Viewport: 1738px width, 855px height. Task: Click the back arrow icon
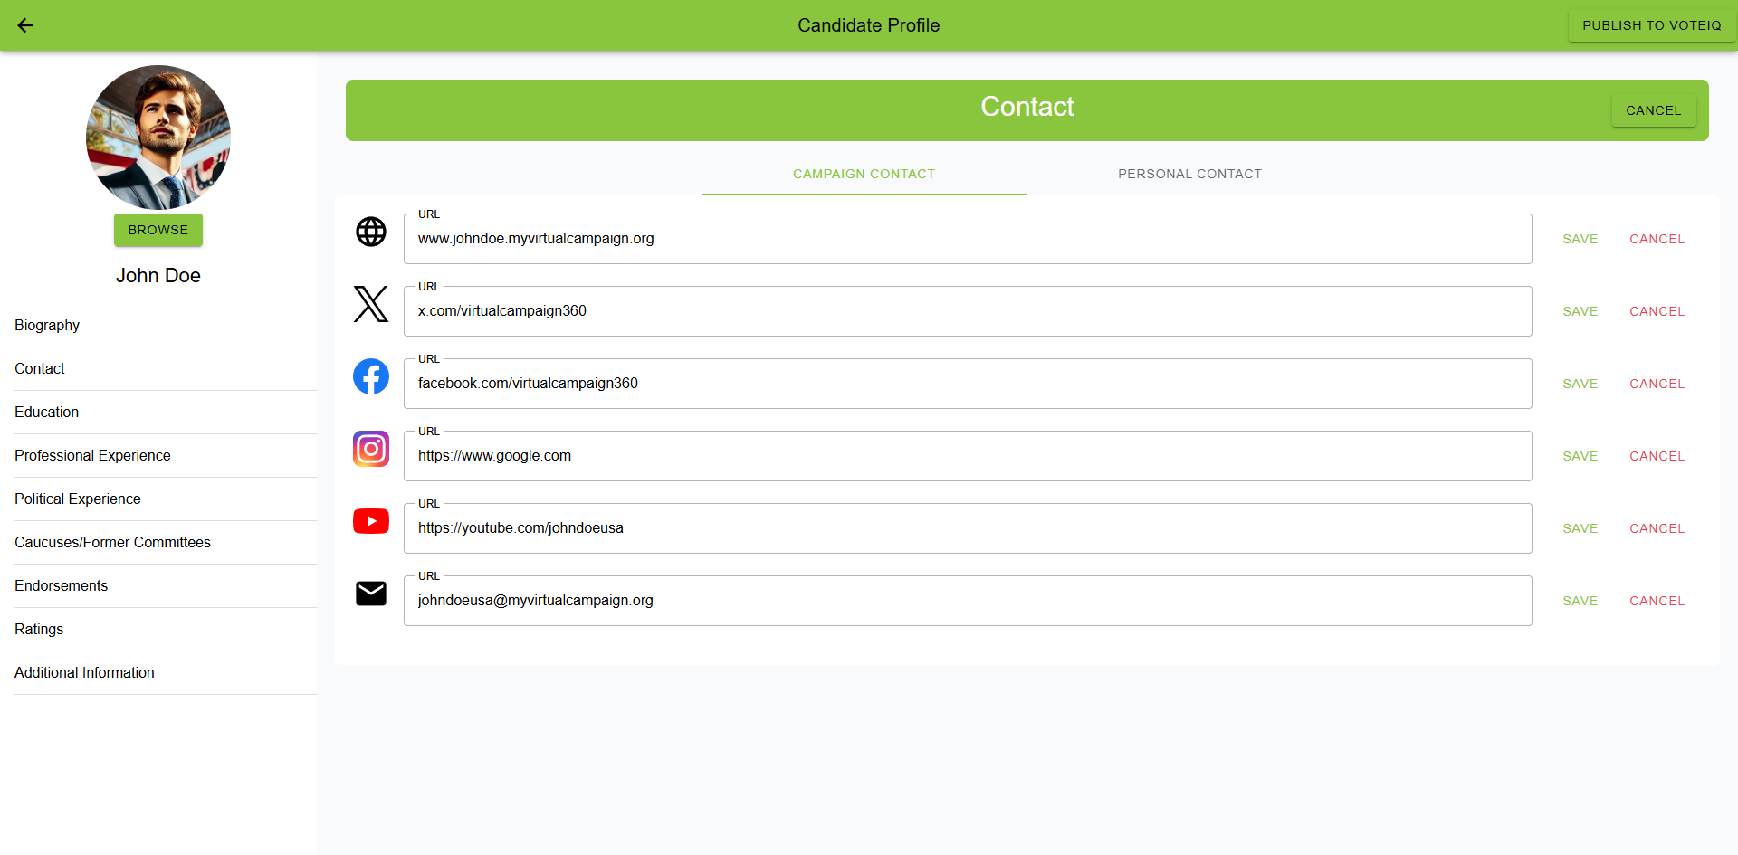point(25,25)
